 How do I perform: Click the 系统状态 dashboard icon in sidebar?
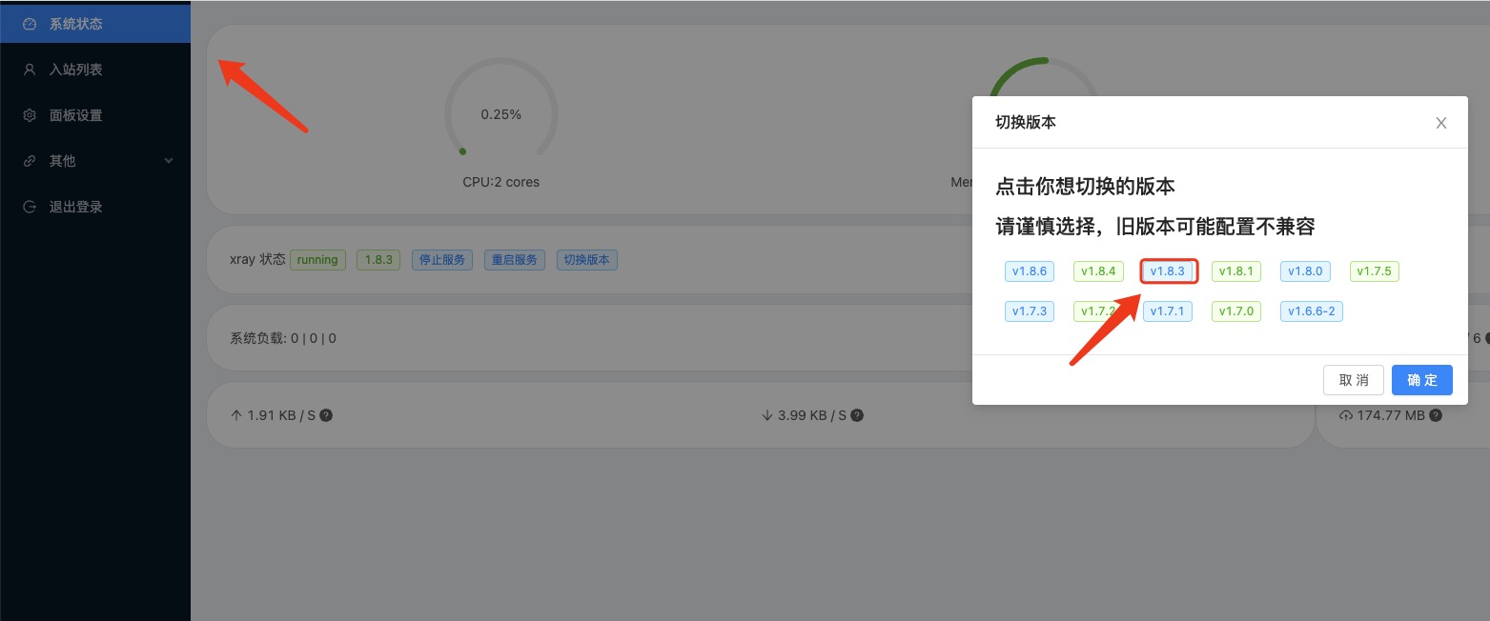point(30,24)
